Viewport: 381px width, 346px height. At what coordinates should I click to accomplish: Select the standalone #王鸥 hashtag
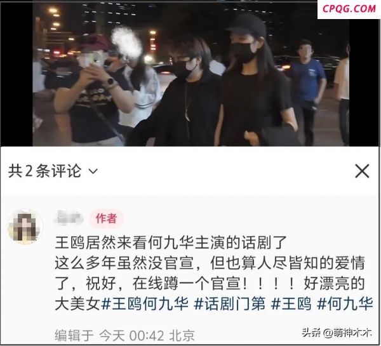coord(291,303)
